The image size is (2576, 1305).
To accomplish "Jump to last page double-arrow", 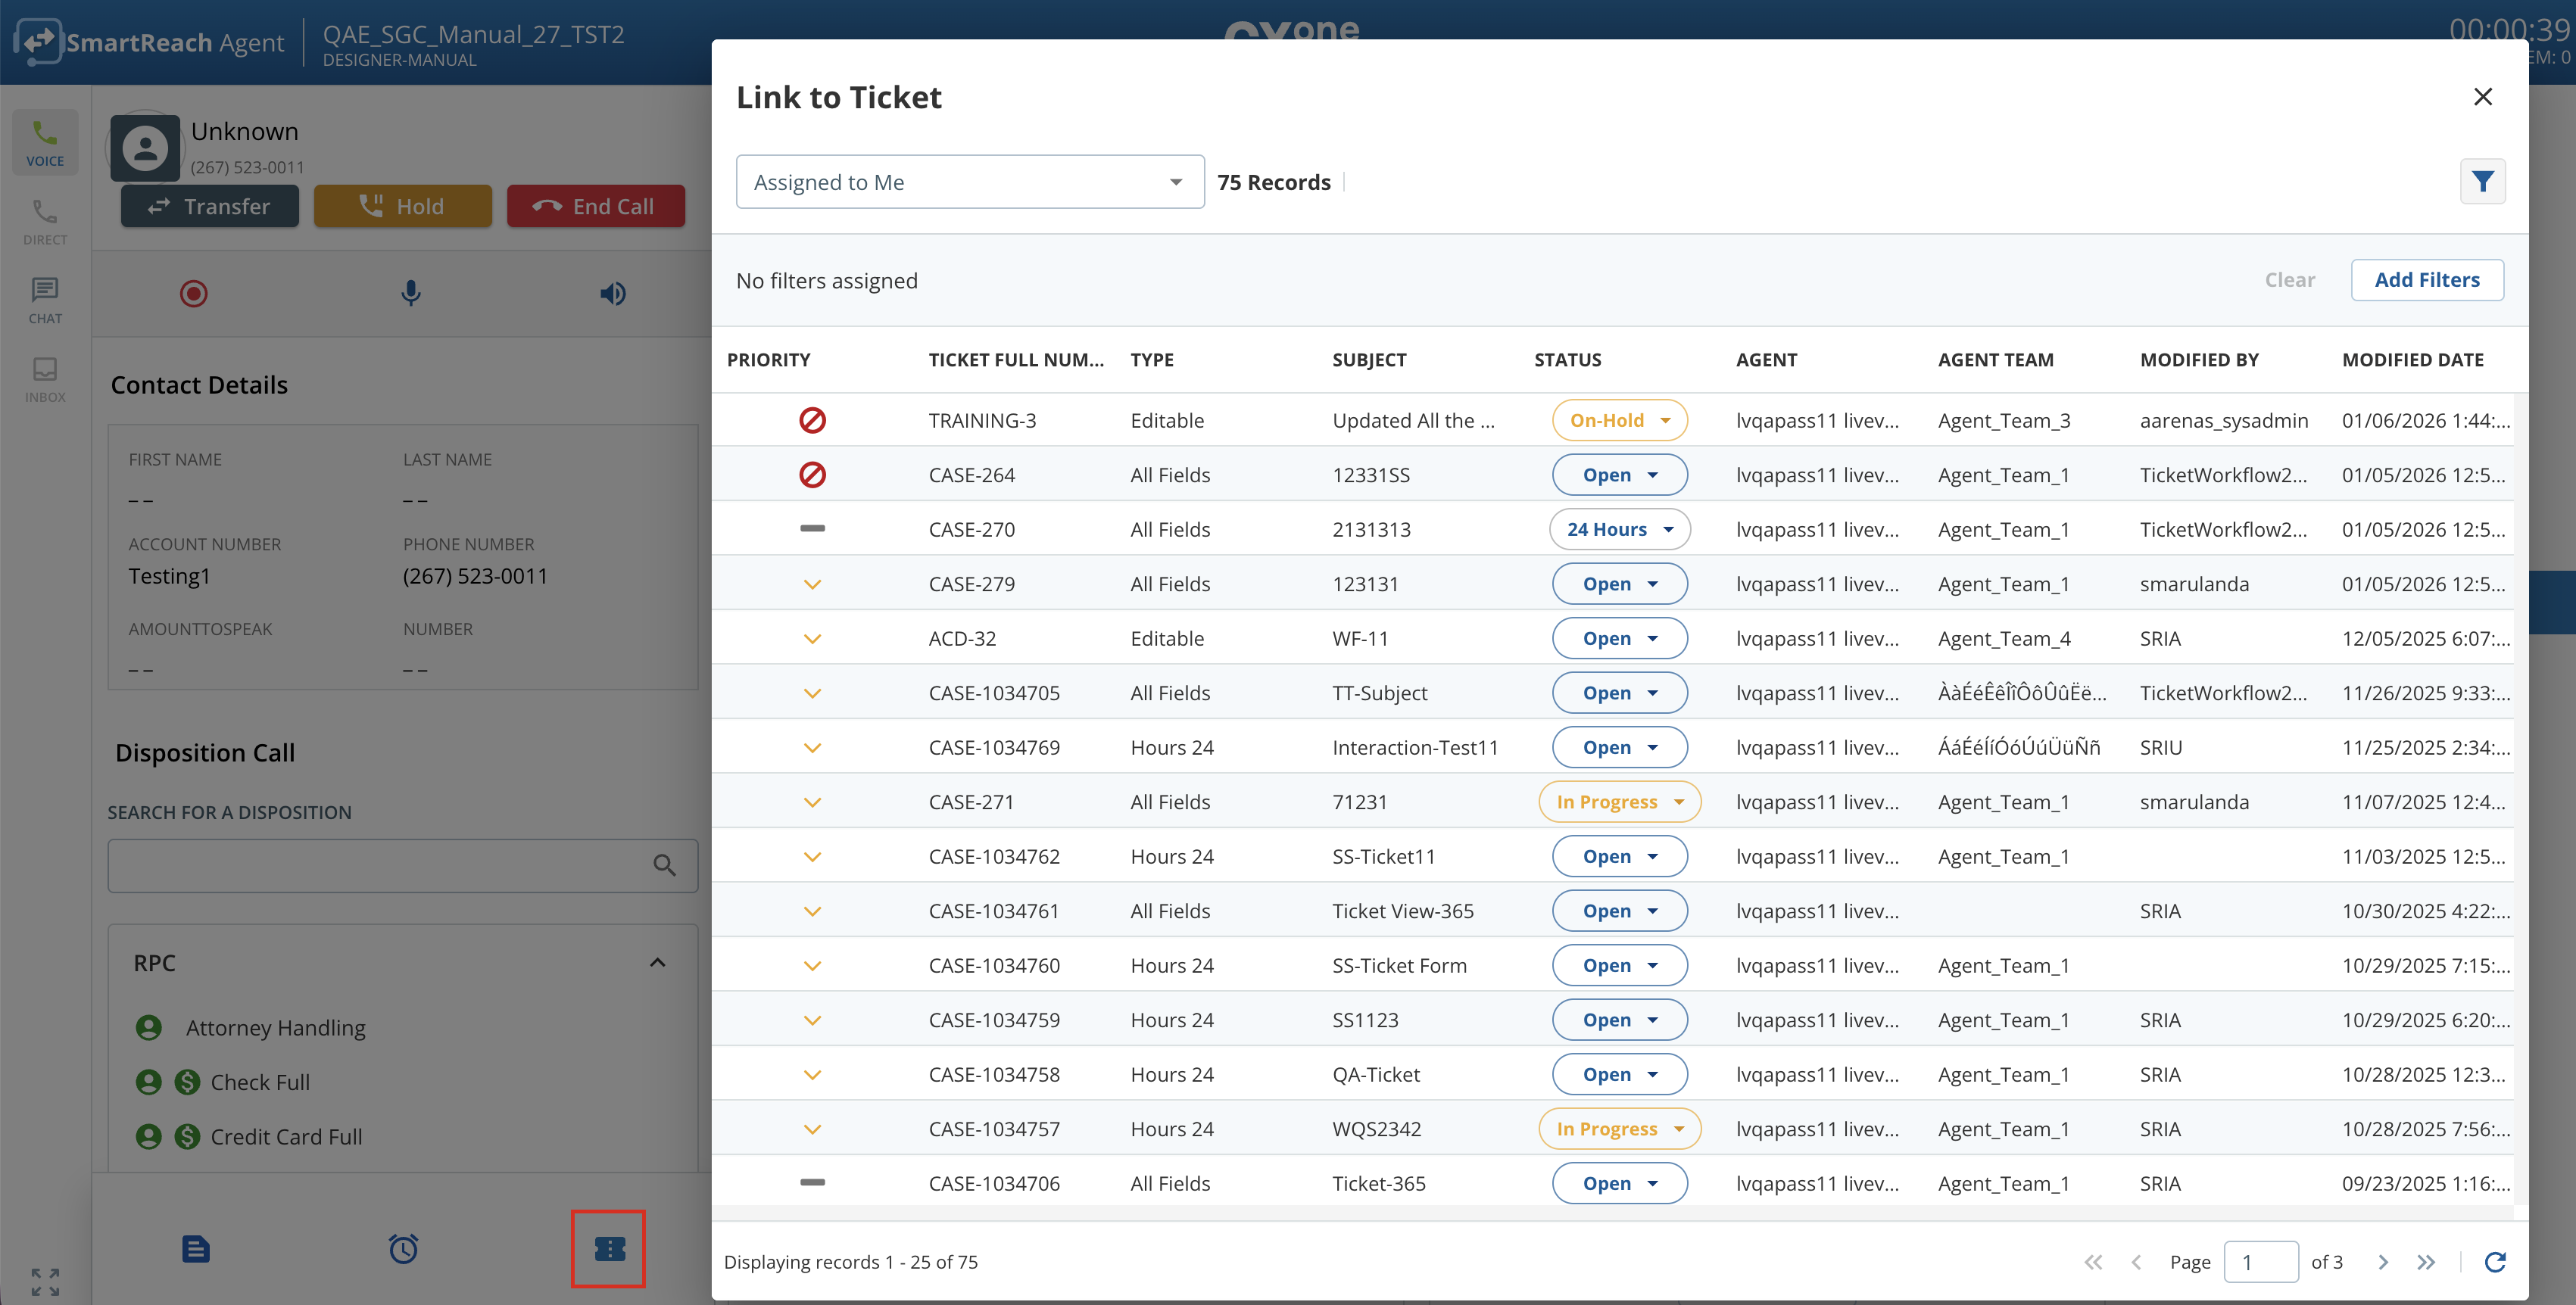I will pyautogui.click(x=2425, y=1261).
